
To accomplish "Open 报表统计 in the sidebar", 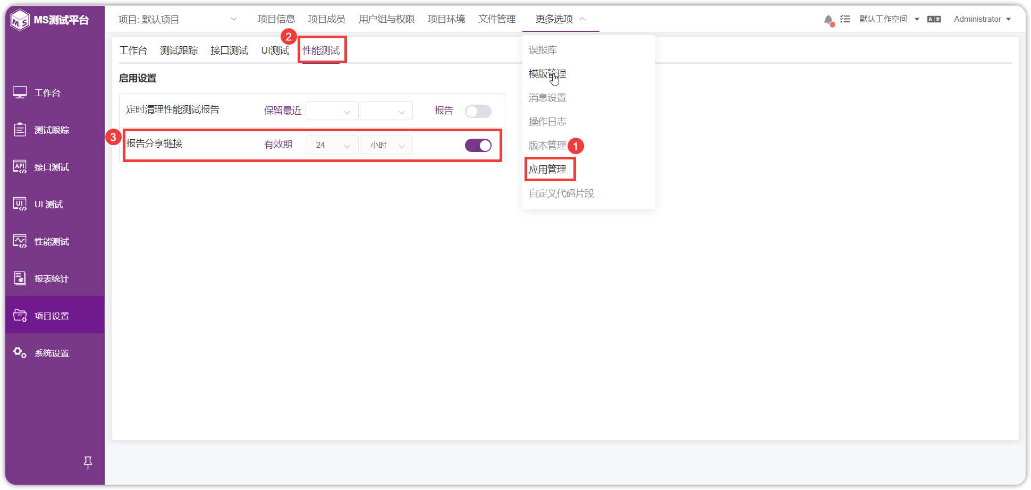I will (55, 278).
